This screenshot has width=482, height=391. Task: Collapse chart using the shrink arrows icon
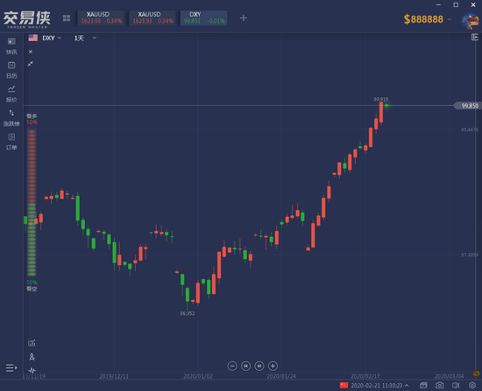pos(31,64)
